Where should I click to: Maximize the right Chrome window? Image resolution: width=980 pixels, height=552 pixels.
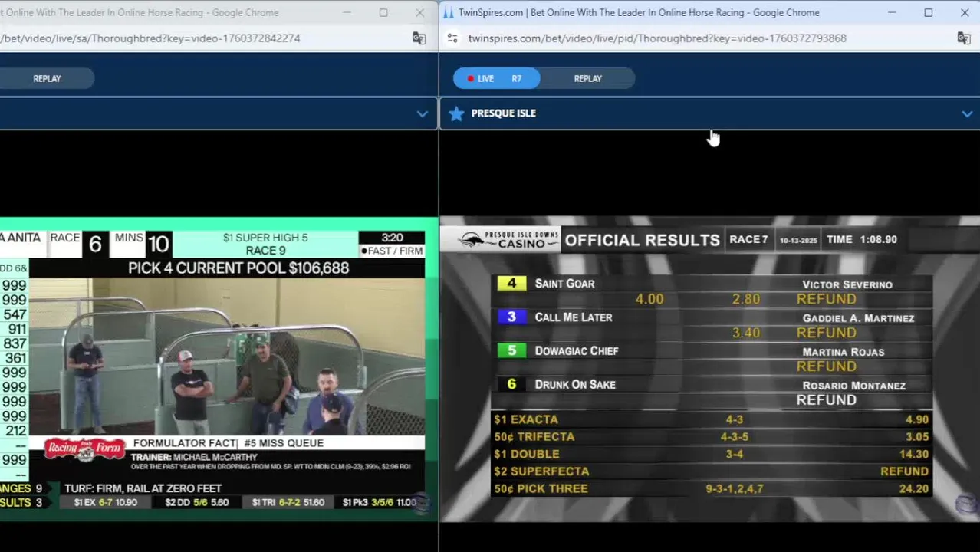(x=928, y=13)
